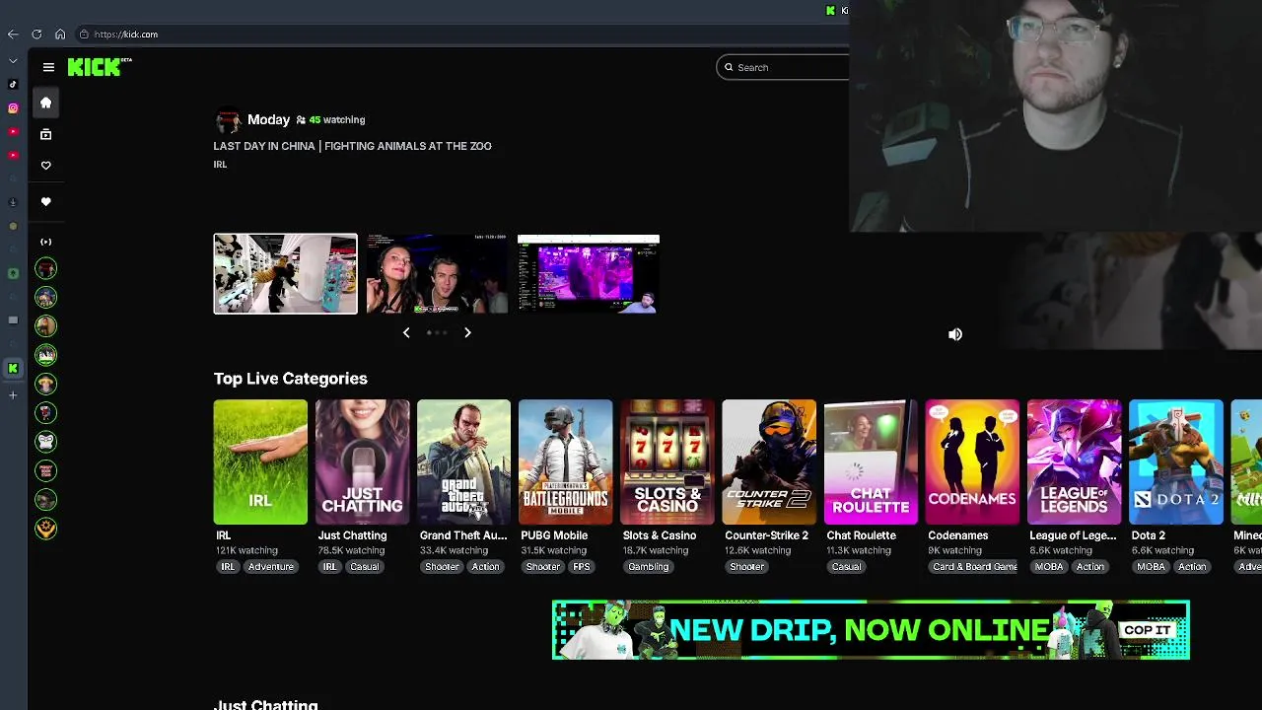The image size is (1262, 710).
Task: Select the couple selfie carousel thumbnail
Action: pyautogui.click(x=437, y=274)
